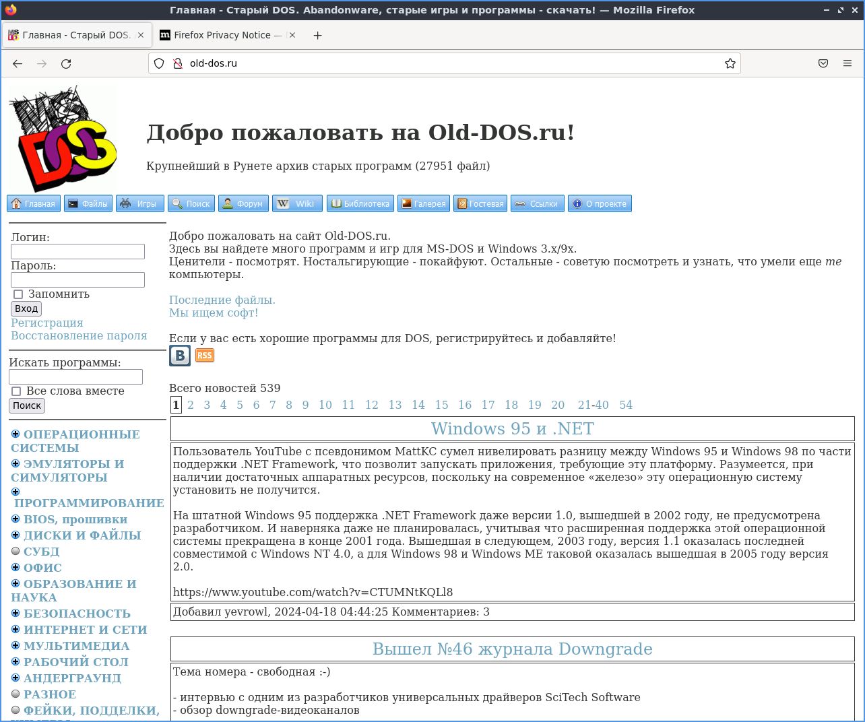Expand the ОБРАЗОВАНИЕ И НАУКА category
The image size is (865, 722).
point(15,583)
